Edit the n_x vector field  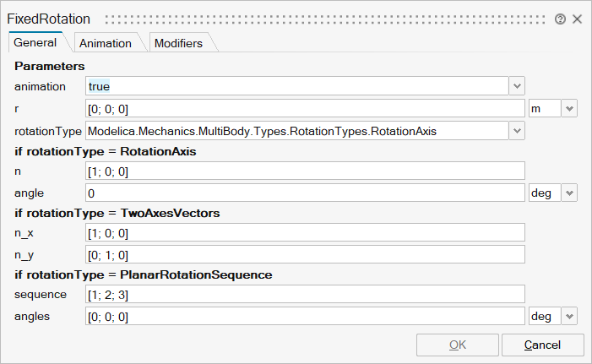tap(305, 232)
